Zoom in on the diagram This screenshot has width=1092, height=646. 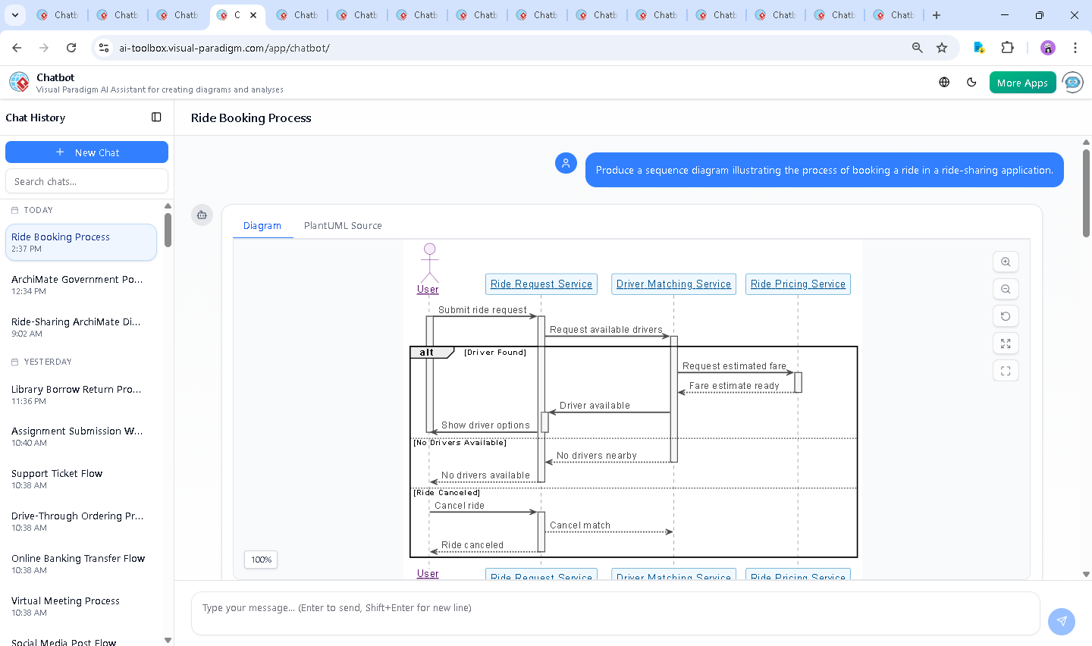1006,262
